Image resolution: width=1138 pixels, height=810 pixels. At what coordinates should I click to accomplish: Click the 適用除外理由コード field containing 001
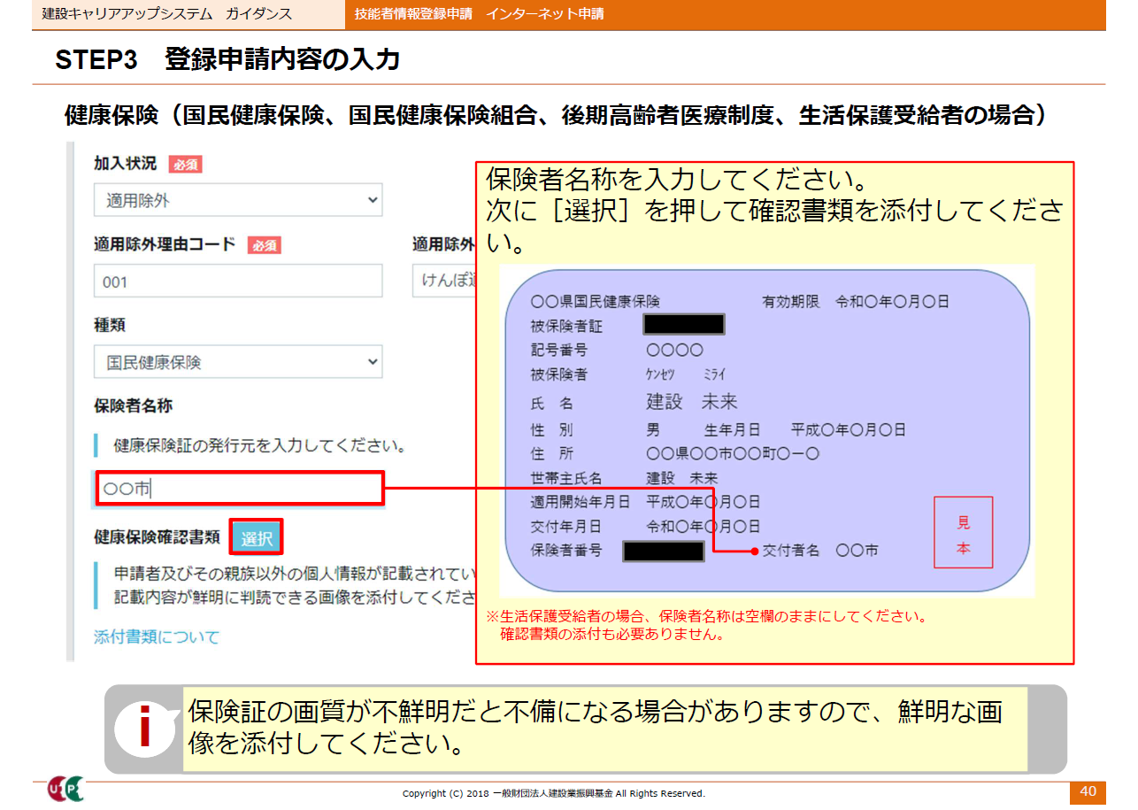pyautogui.click(x=238, y=282)
